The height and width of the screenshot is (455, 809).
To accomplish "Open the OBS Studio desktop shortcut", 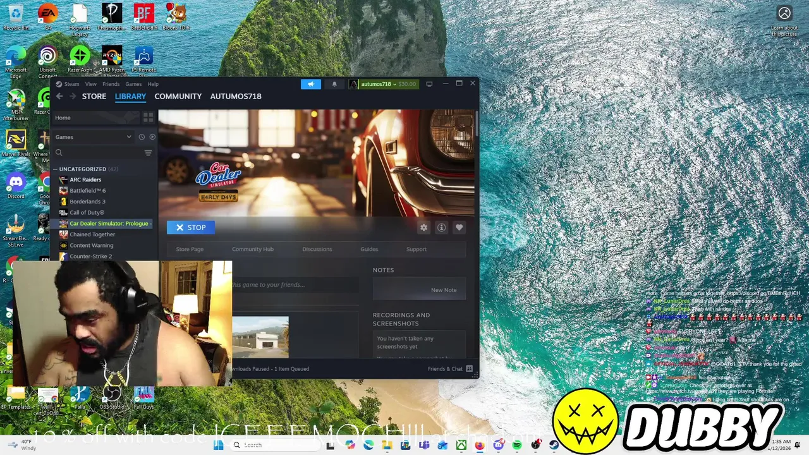I will click(x=112, y=397).
